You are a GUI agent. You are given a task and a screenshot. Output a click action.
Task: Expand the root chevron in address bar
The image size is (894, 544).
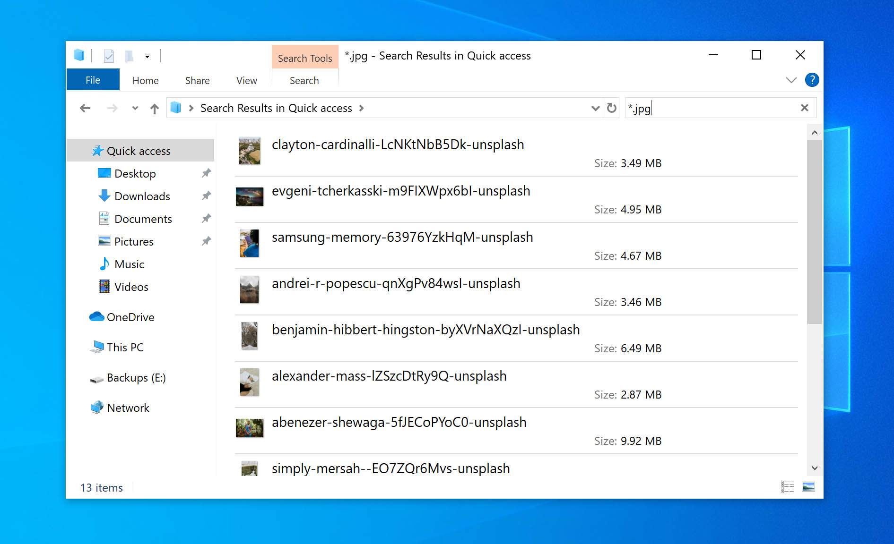[x=191, y=108]
